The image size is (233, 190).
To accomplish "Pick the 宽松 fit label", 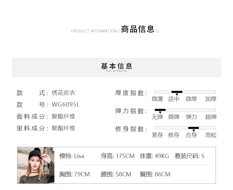I will [211, 135].
